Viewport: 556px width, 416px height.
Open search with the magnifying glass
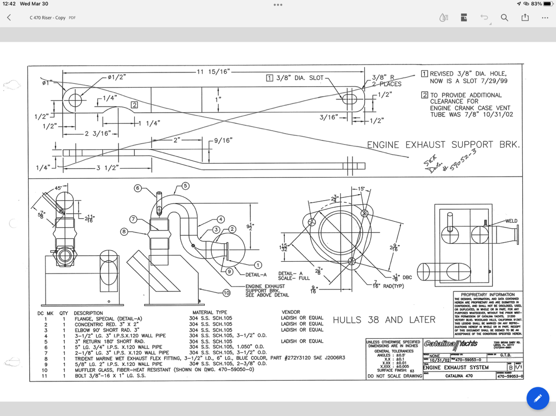pos(504,18)
